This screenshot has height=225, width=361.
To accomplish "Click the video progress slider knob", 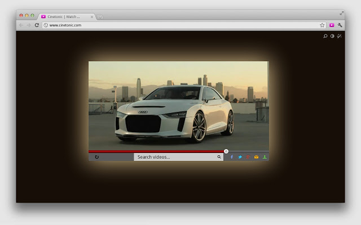I will [226, 151].
